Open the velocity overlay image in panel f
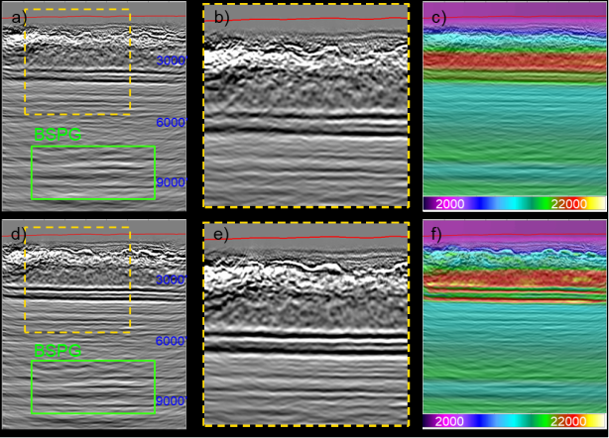609x438 pixels. coord(514,317)
